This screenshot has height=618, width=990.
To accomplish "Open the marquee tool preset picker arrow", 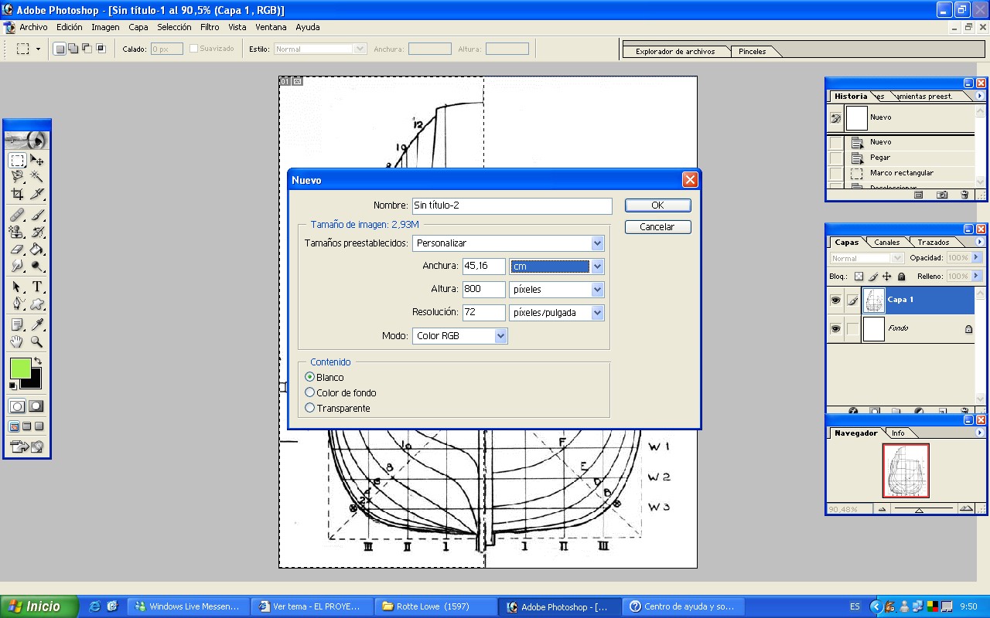I will pos(38,49).
